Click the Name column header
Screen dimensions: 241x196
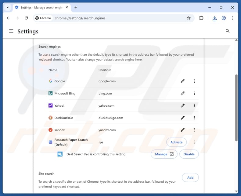[x=53, y=70]
